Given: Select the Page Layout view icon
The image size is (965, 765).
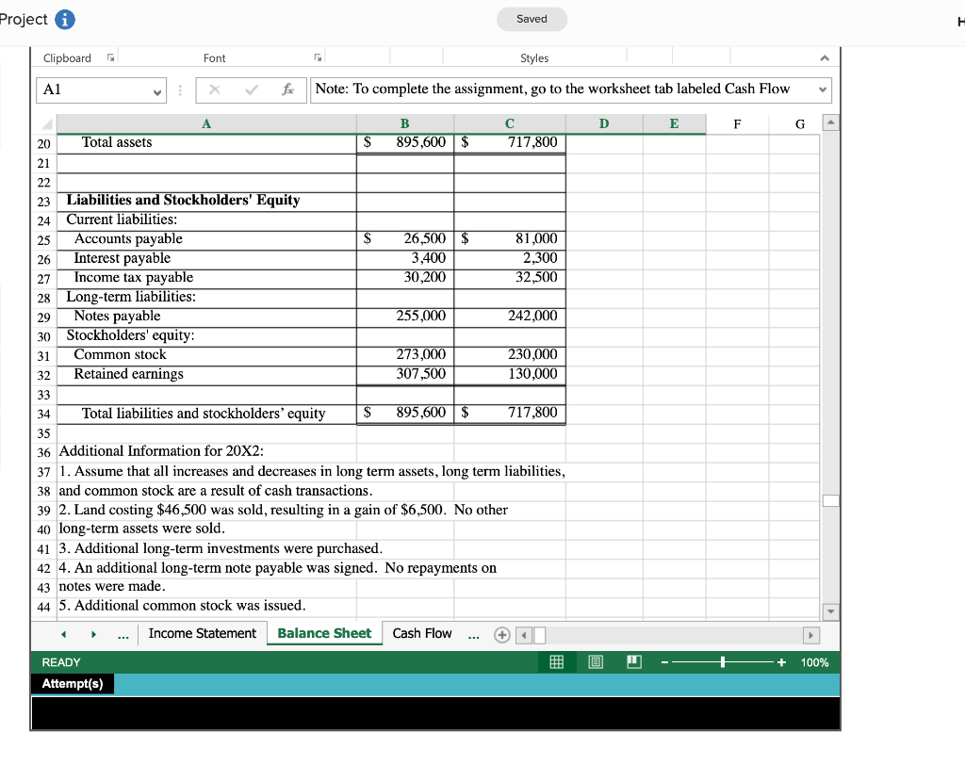Looking at the screenshot, I should 595,662.
